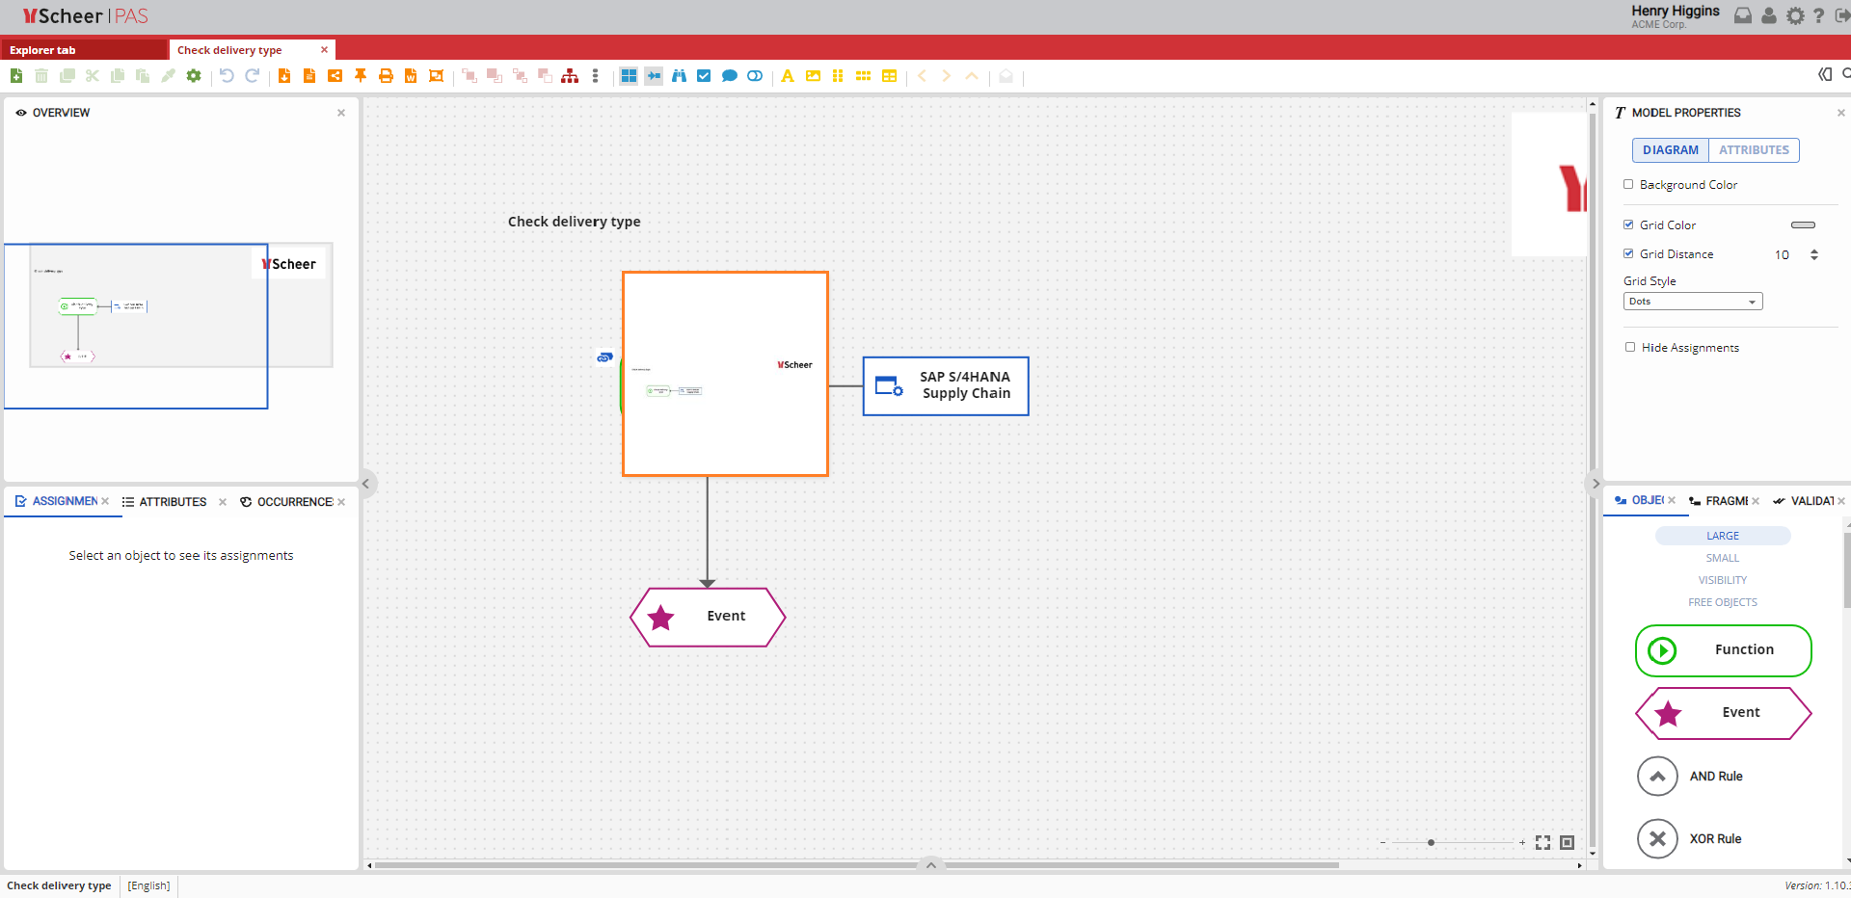The width and height of the screenshot is (1851, 898).
Task: Click the orange pin icon in toolbar
Action: (x=361, y=76)
